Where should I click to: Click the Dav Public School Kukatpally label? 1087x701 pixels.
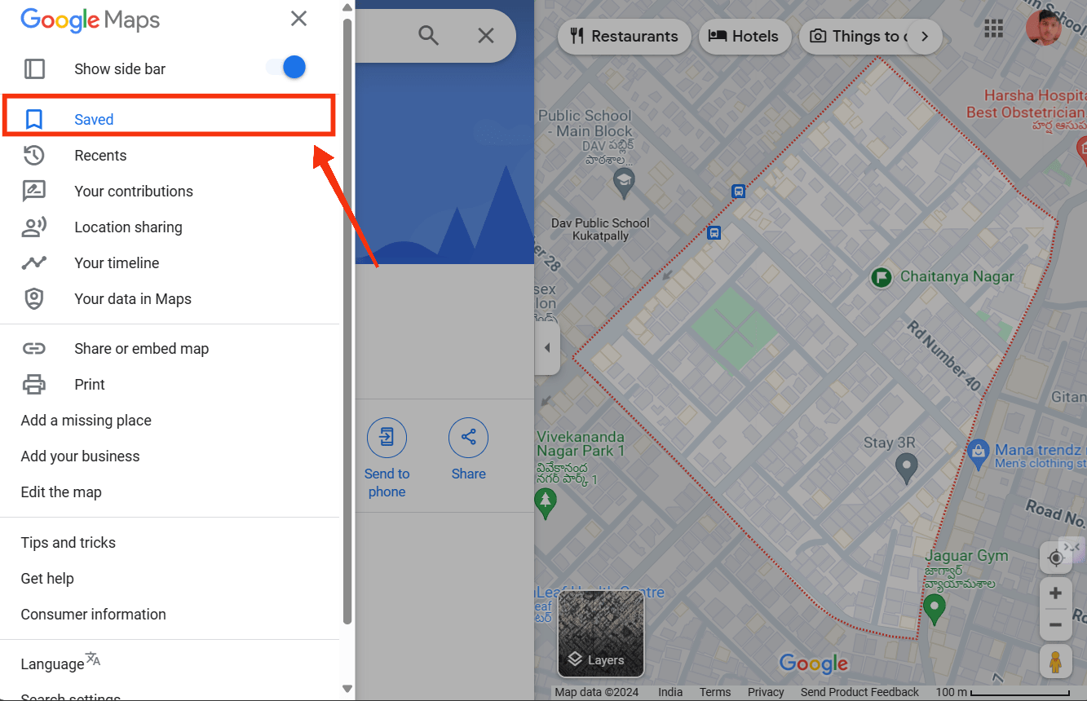click(601, 229)
